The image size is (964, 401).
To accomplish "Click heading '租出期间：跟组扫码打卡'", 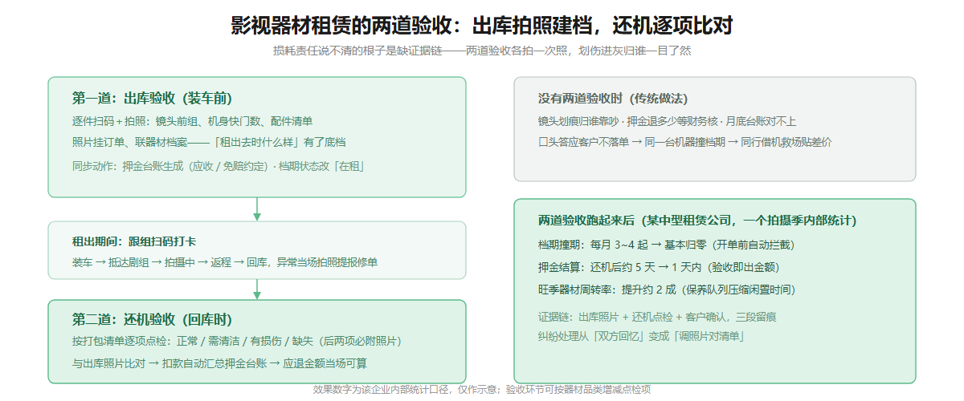I will [x=134, y=241].
